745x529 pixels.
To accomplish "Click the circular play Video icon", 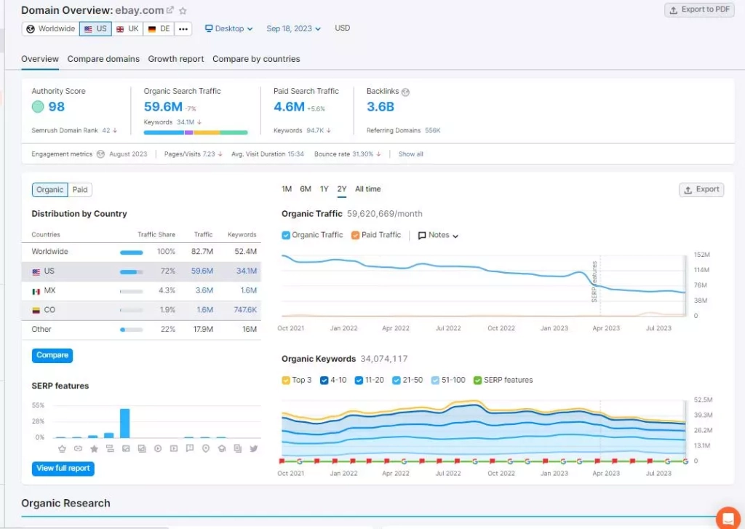I will click(x=158, y=448).
